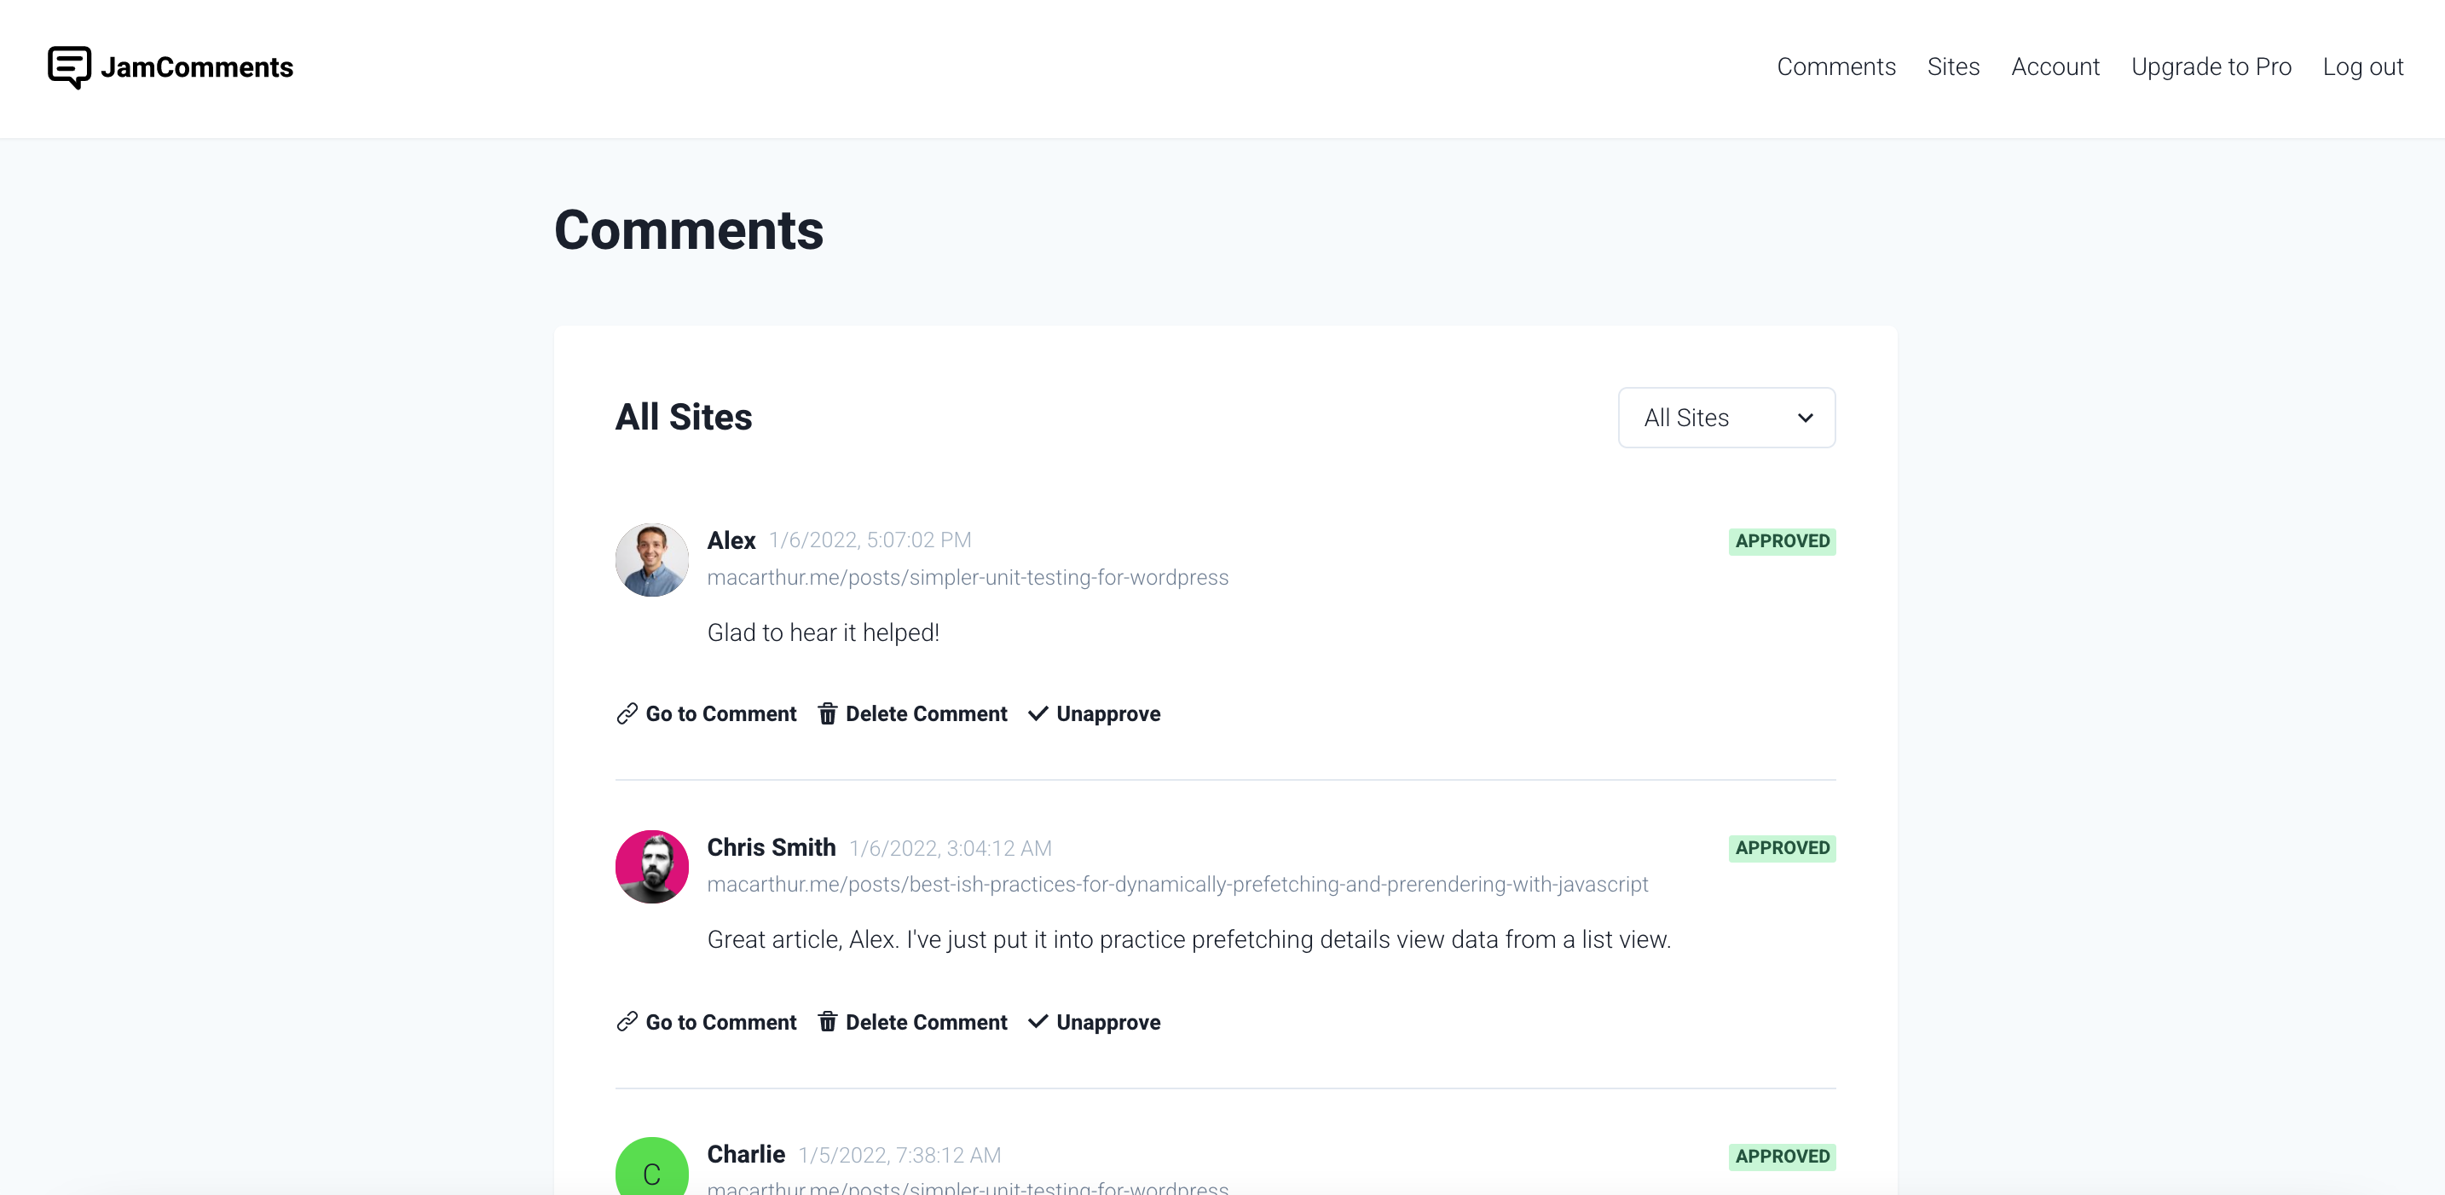Click Chris Smith's profile avatar

(651, 867)
